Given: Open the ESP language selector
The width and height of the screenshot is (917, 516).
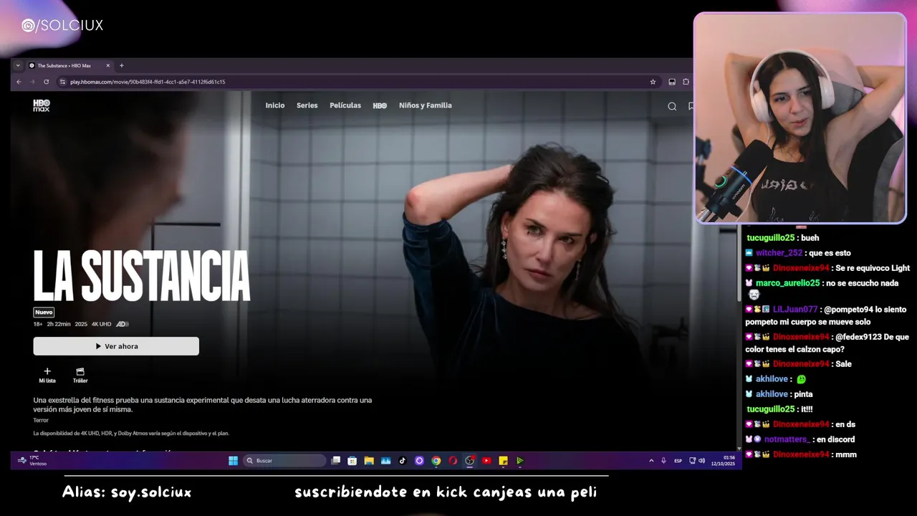Looking at the screenshot, I should [678, 461].
